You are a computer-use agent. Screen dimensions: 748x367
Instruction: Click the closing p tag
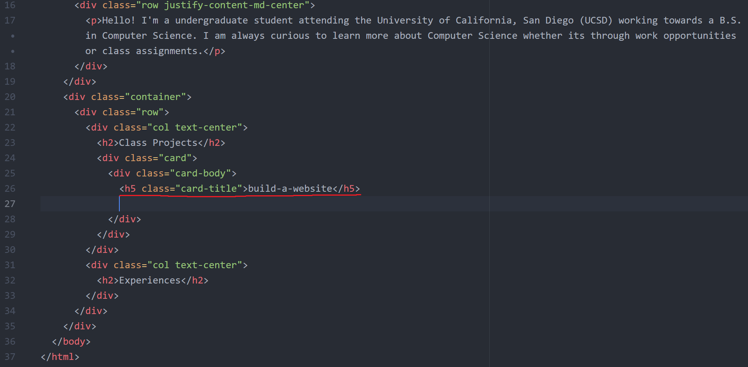(214, 51)
